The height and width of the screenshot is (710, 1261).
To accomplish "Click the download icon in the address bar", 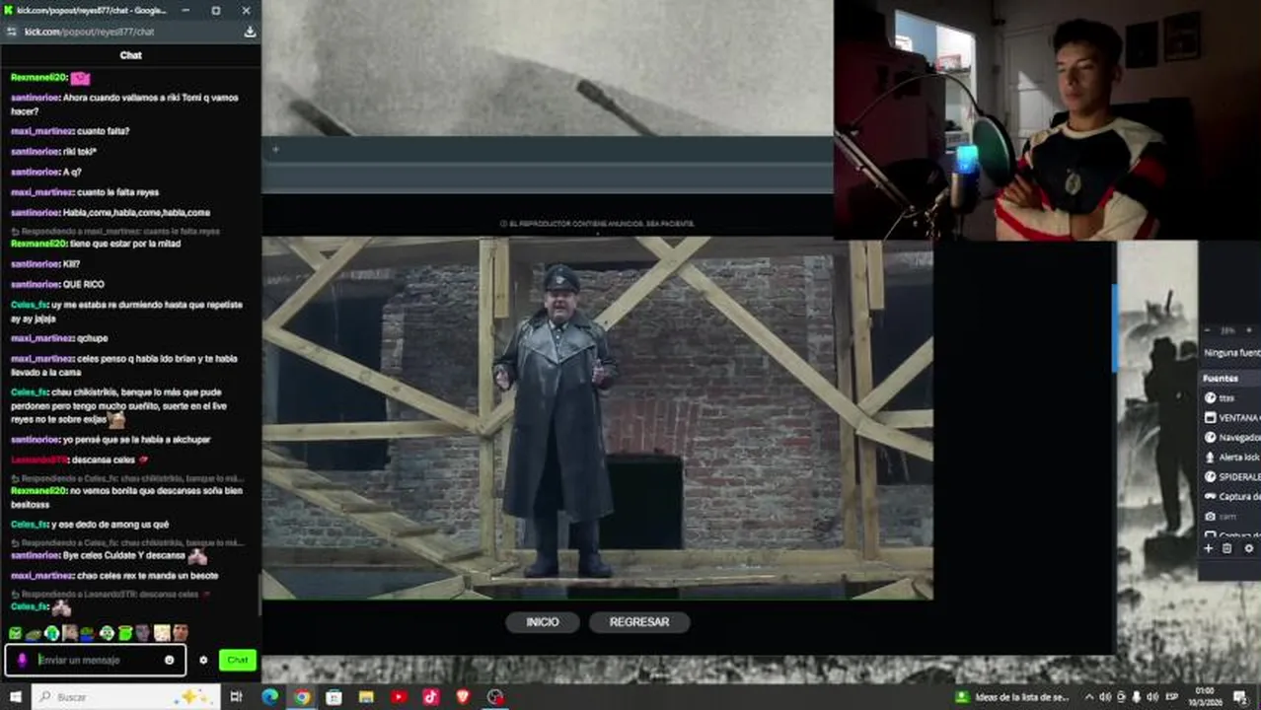I will tap(250, 32).
